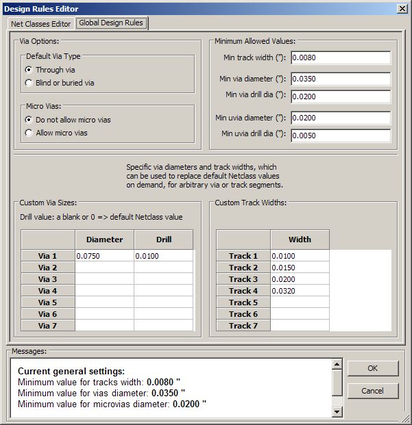Select the Via 4 drill cell

[164, 291]
